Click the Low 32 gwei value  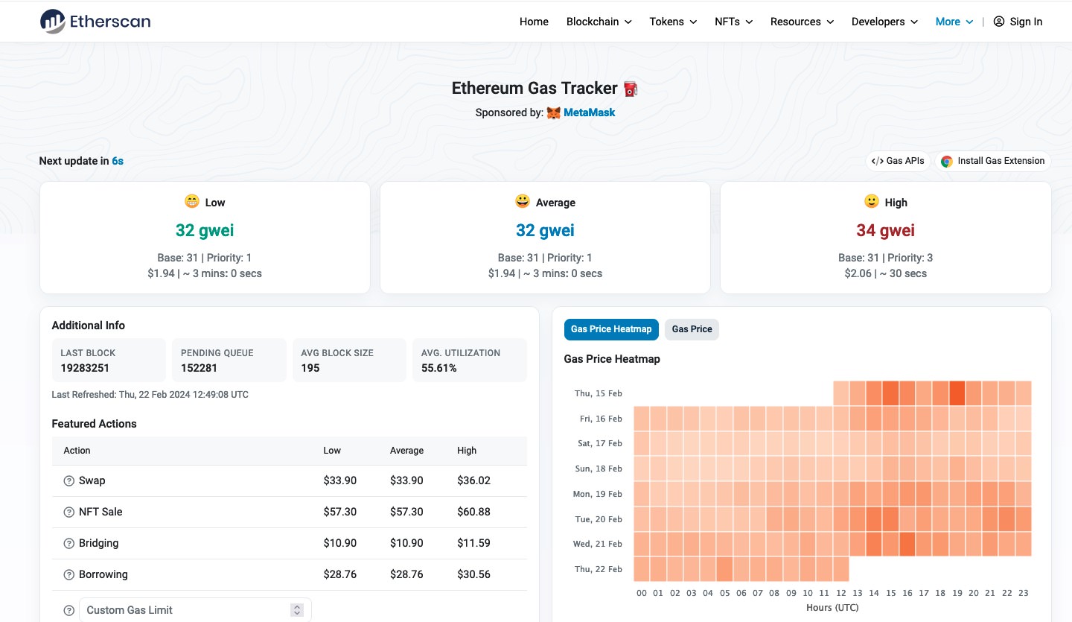click(x=205, y=230)
